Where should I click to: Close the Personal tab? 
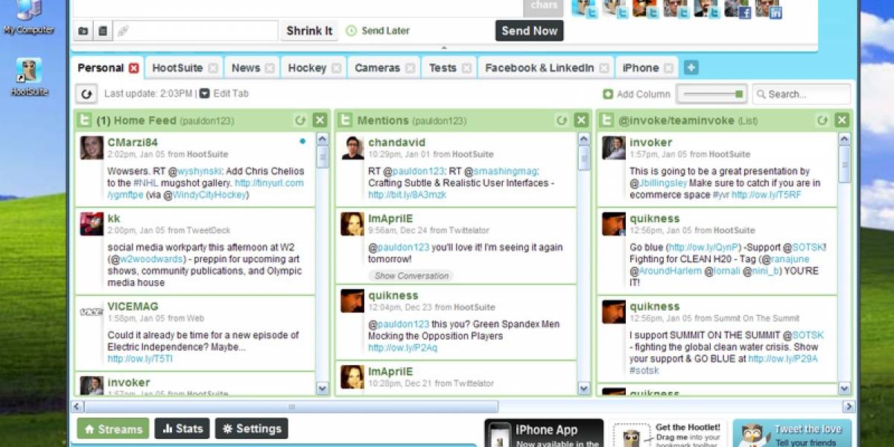coord(134,68)
